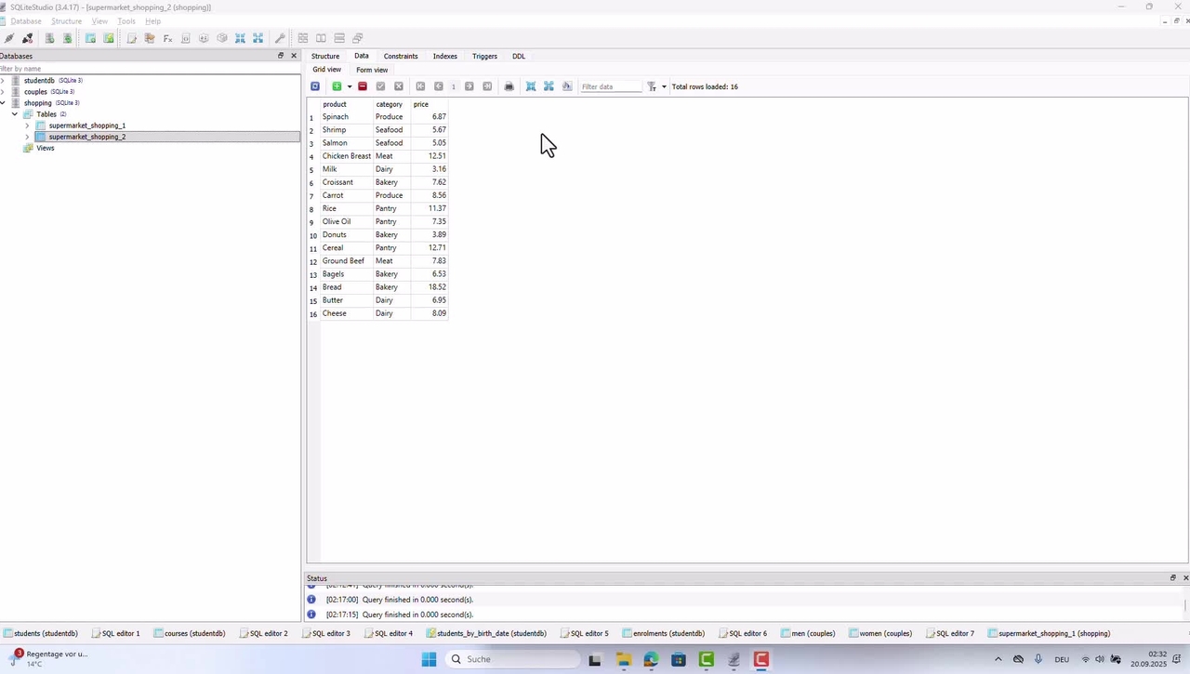Expand the couples database node
1190x674 pixels.
[x=3, y=92]
